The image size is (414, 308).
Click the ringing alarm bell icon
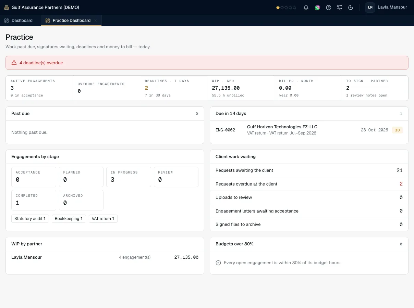pos(340,7)
